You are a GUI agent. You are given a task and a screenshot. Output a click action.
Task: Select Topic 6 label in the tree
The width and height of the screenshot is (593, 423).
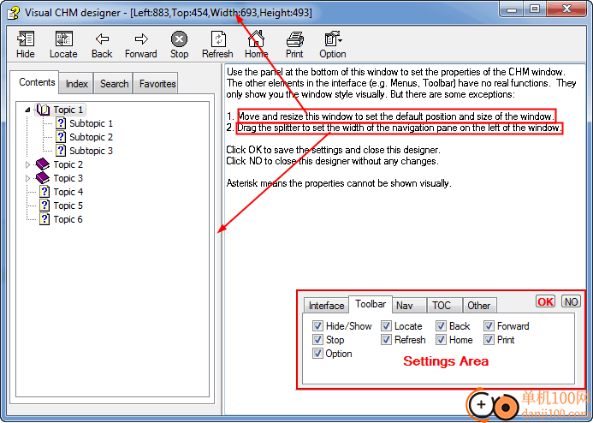coord(68,219)
